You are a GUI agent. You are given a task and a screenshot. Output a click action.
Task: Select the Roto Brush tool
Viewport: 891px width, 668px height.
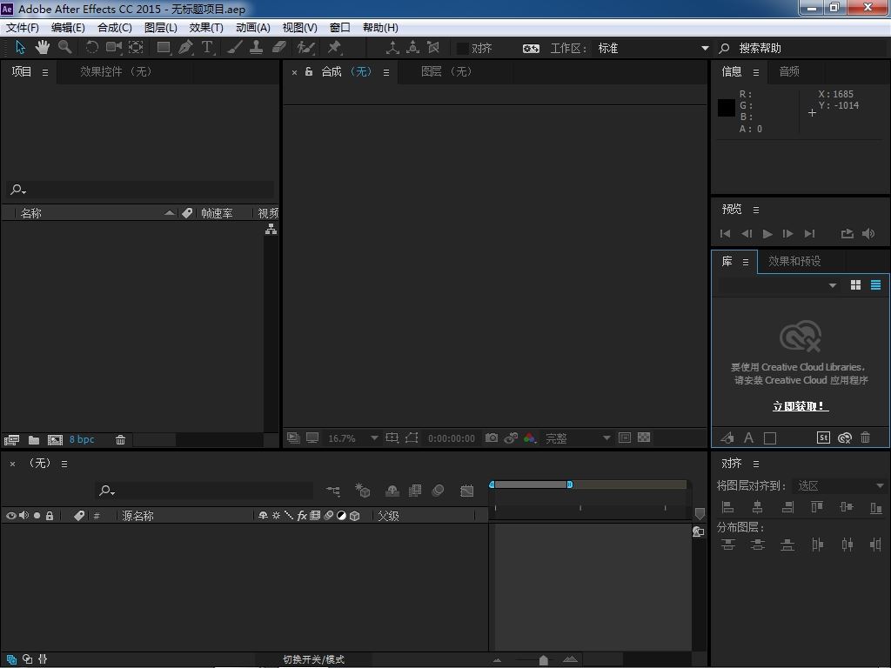pyautogui.click(x=305, y=47)
